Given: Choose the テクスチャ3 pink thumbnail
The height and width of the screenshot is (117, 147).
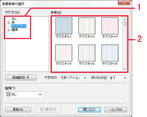Looking at the screenshot, I should pos(110,26).
